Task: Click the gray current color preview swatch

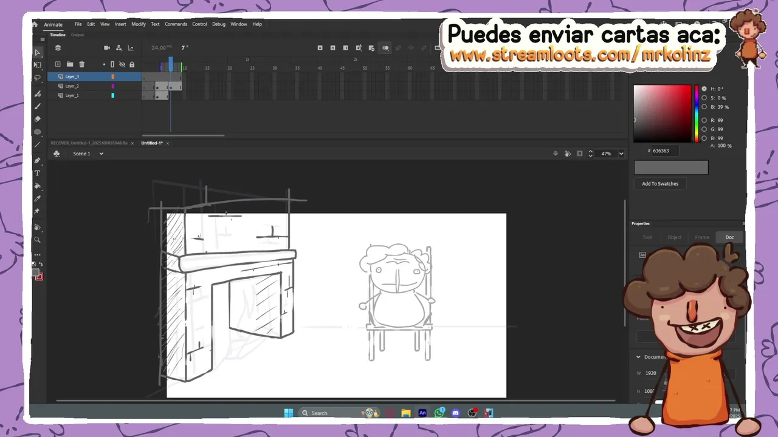Action: 671,168
